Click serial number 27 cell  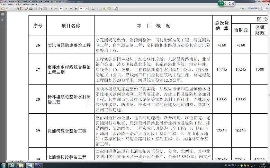38,69
